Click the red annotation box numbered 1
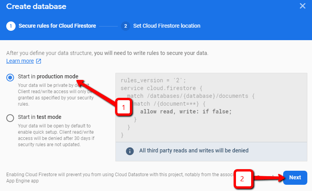This screenshot has width=312, height=191. (124, 108)
